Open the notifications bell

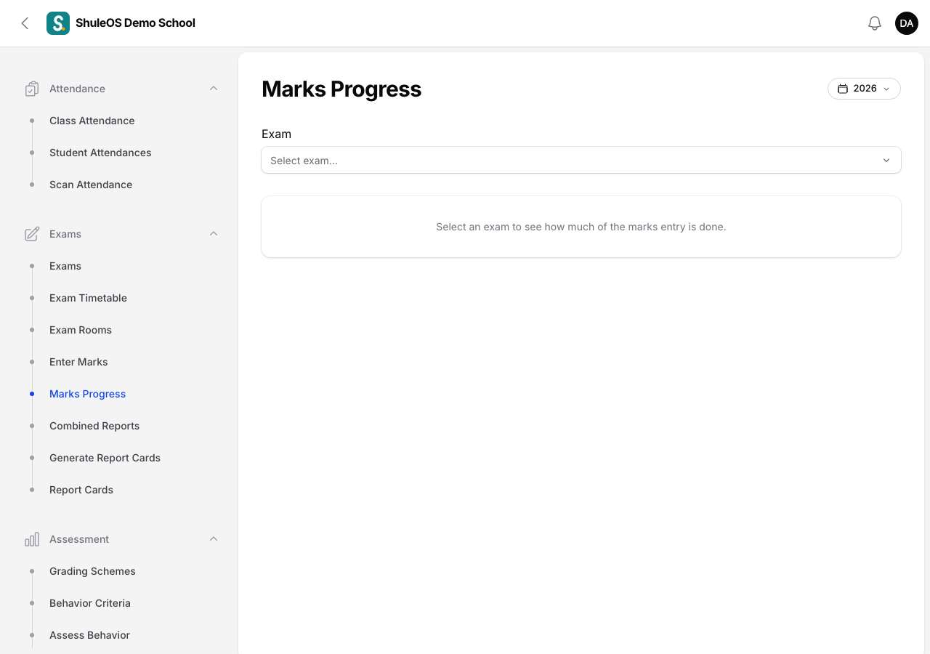pos(875,23)
